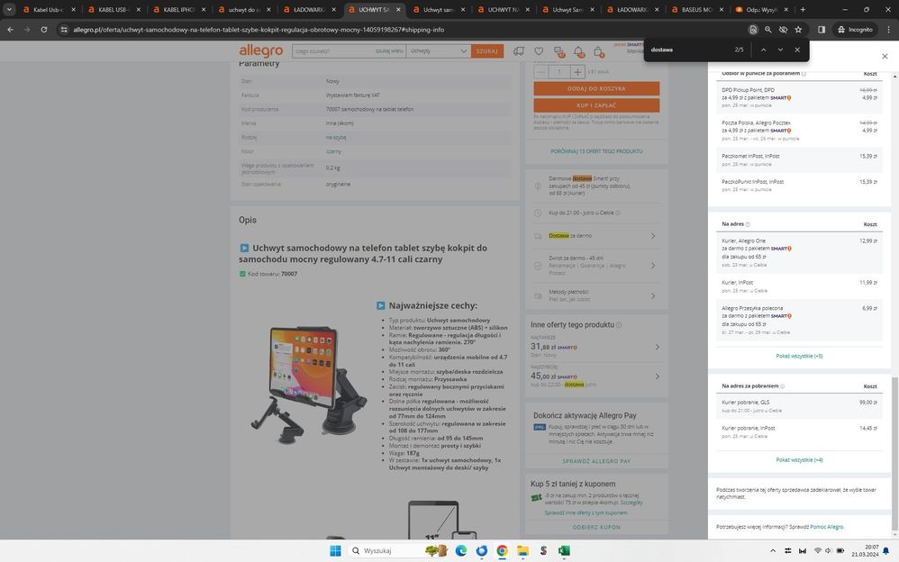Click the Windows Start button

point(335,550)
